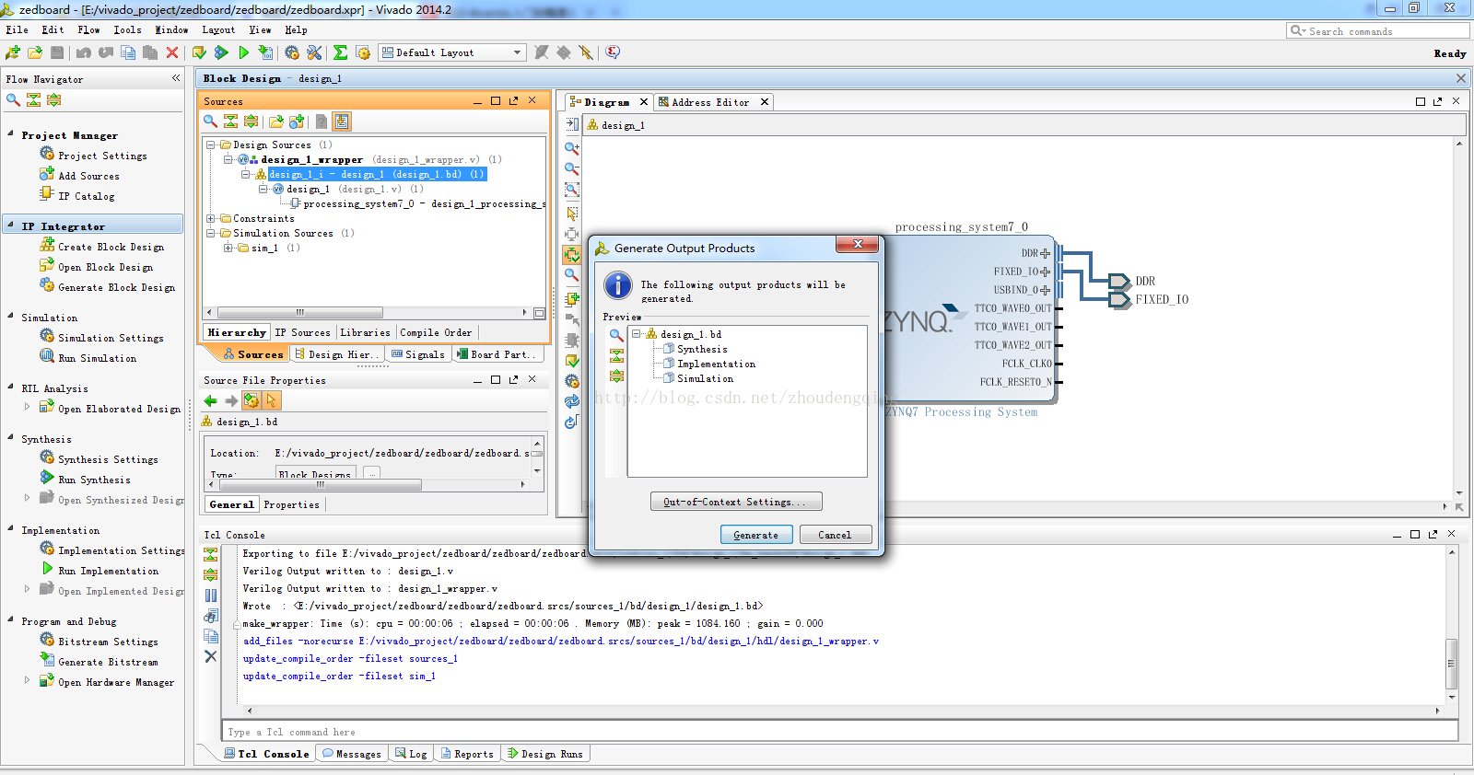
Task: Click the red Delete X toolbar icon
Action: tap(172, 52)
